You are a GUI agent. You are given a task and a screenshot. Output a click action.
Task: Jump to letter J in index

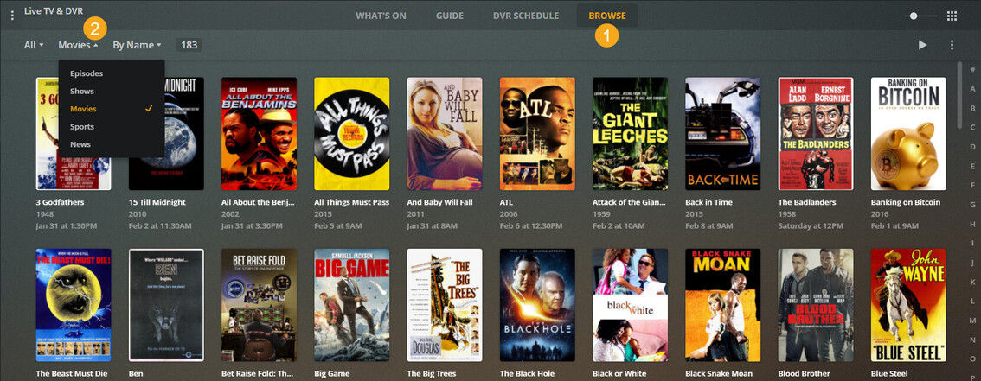pos(972,263)
